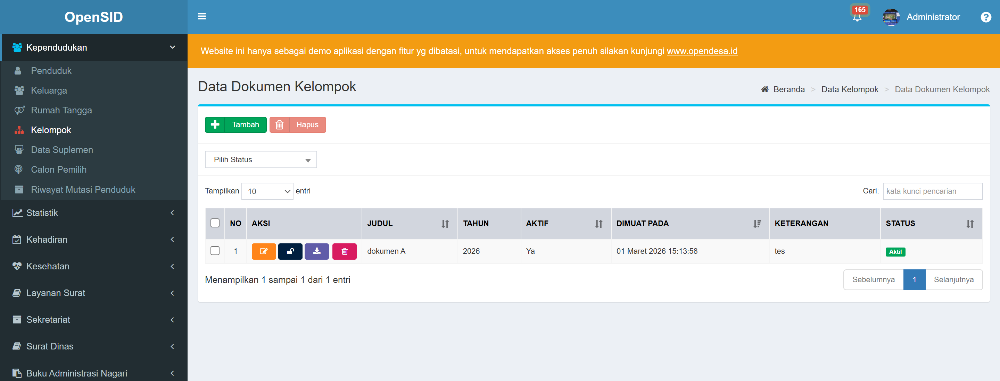Open the edit action for dokumen A
This screenshot has width=1000, height=381.
click(264, 251)
